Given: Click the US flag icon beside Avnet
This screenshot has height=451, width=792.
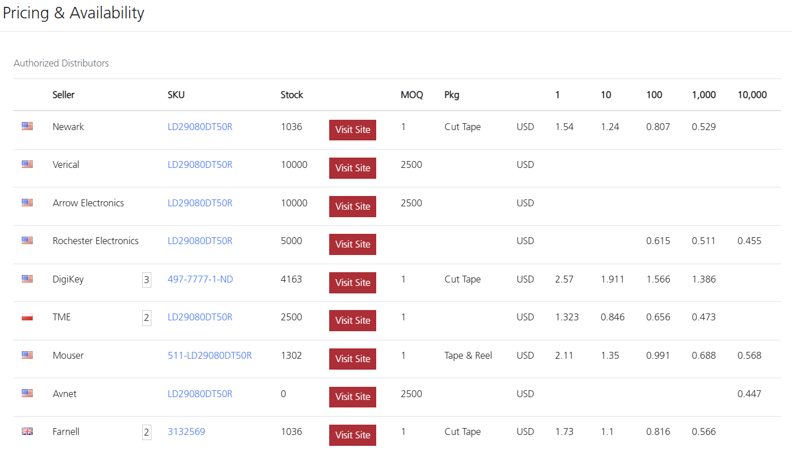Looking at the screenshot, I should (27, 394).
